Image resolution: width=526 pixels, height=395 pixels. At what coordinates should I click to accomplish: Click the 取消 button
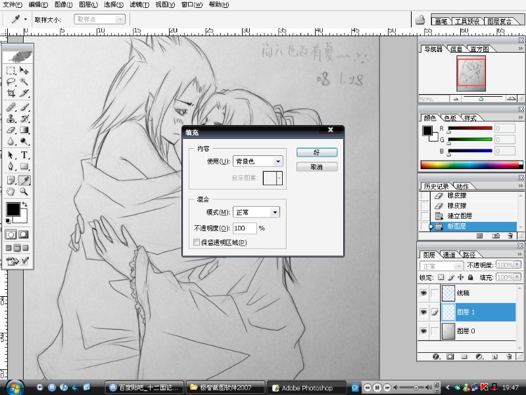[317, 167]
